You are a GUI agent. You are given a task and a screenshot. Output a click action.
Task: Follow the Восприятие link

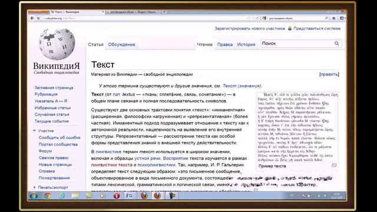tap(176, 158)
